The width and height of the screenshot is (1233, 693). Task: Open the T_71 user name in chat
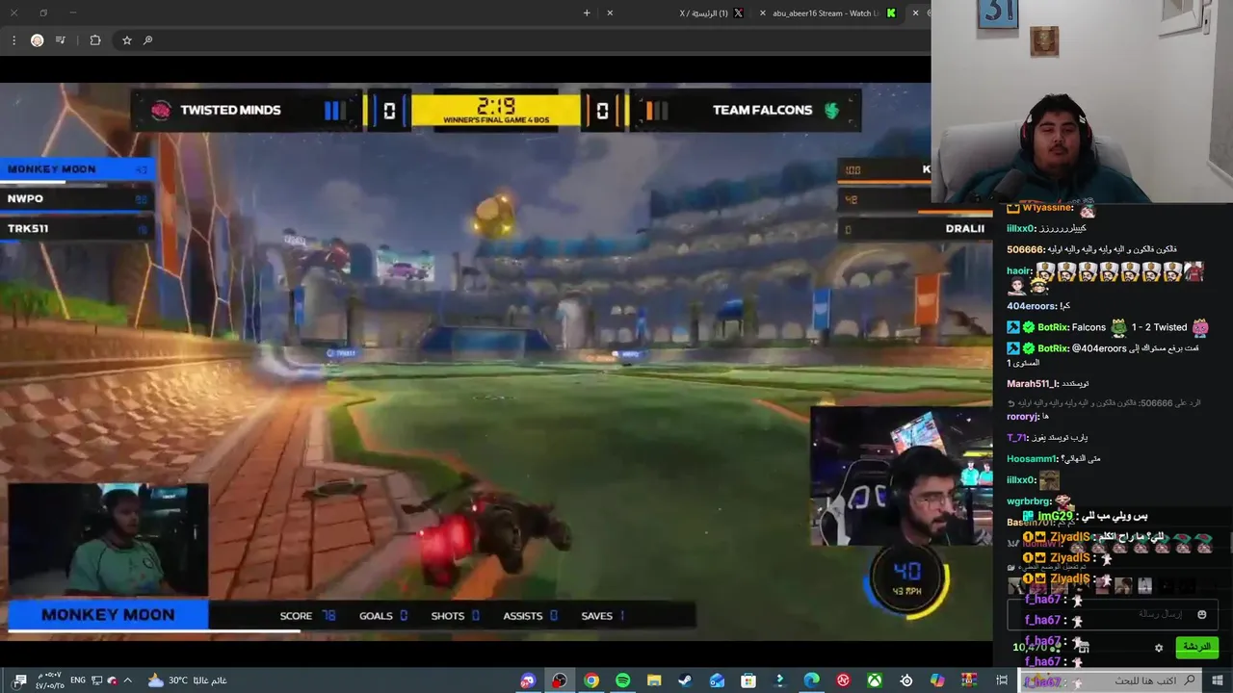tap(1017, 438)
